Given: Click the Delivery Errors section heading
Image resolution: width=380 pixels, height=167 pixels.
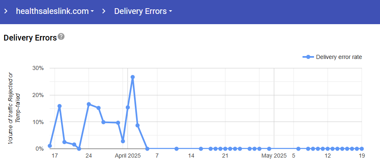Looking at the screenshot, I should [x=30, y=38].
